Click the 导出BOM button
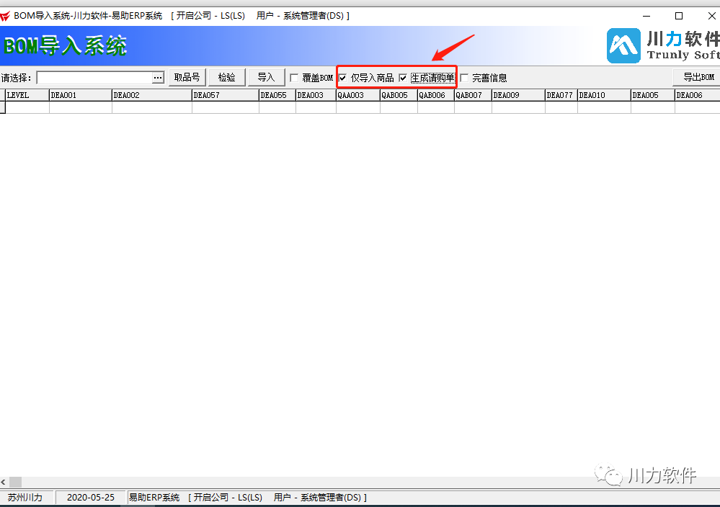The height and width of the screenshot is (507, 720). (x=697, y=77)
